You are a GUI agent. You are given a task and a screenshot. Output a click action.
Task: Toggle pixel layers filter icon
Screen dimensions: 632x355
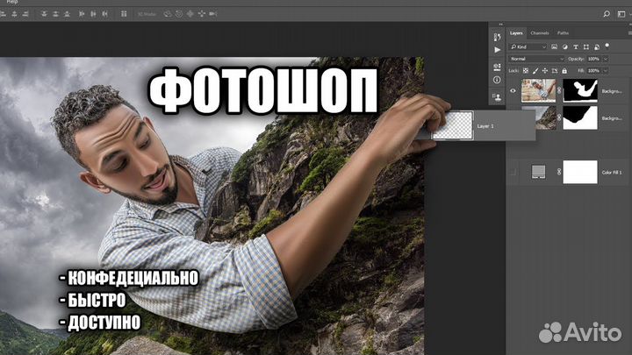[555, 47]
